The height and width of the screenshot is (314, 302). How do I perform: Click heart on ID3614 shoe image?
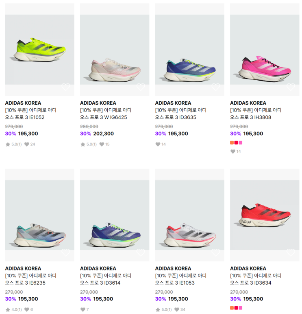(x=141, y=253)
